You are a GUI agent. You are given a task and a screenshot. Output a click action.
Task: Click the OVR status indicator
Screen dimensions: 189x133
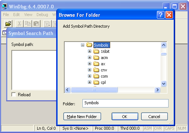click(158, 128)
